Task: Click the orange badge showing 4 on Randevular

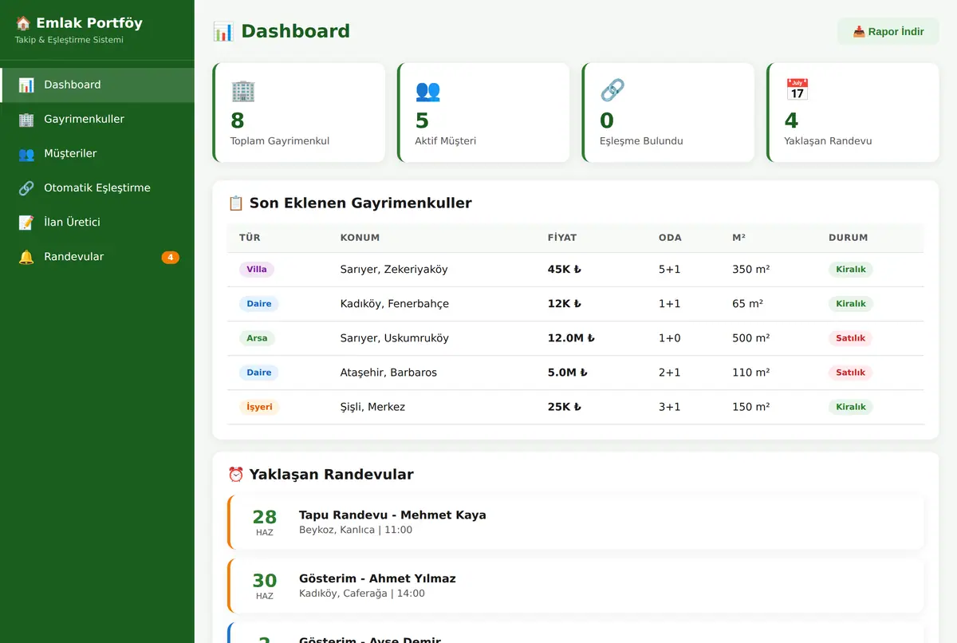Action: [x=170, y=257]
